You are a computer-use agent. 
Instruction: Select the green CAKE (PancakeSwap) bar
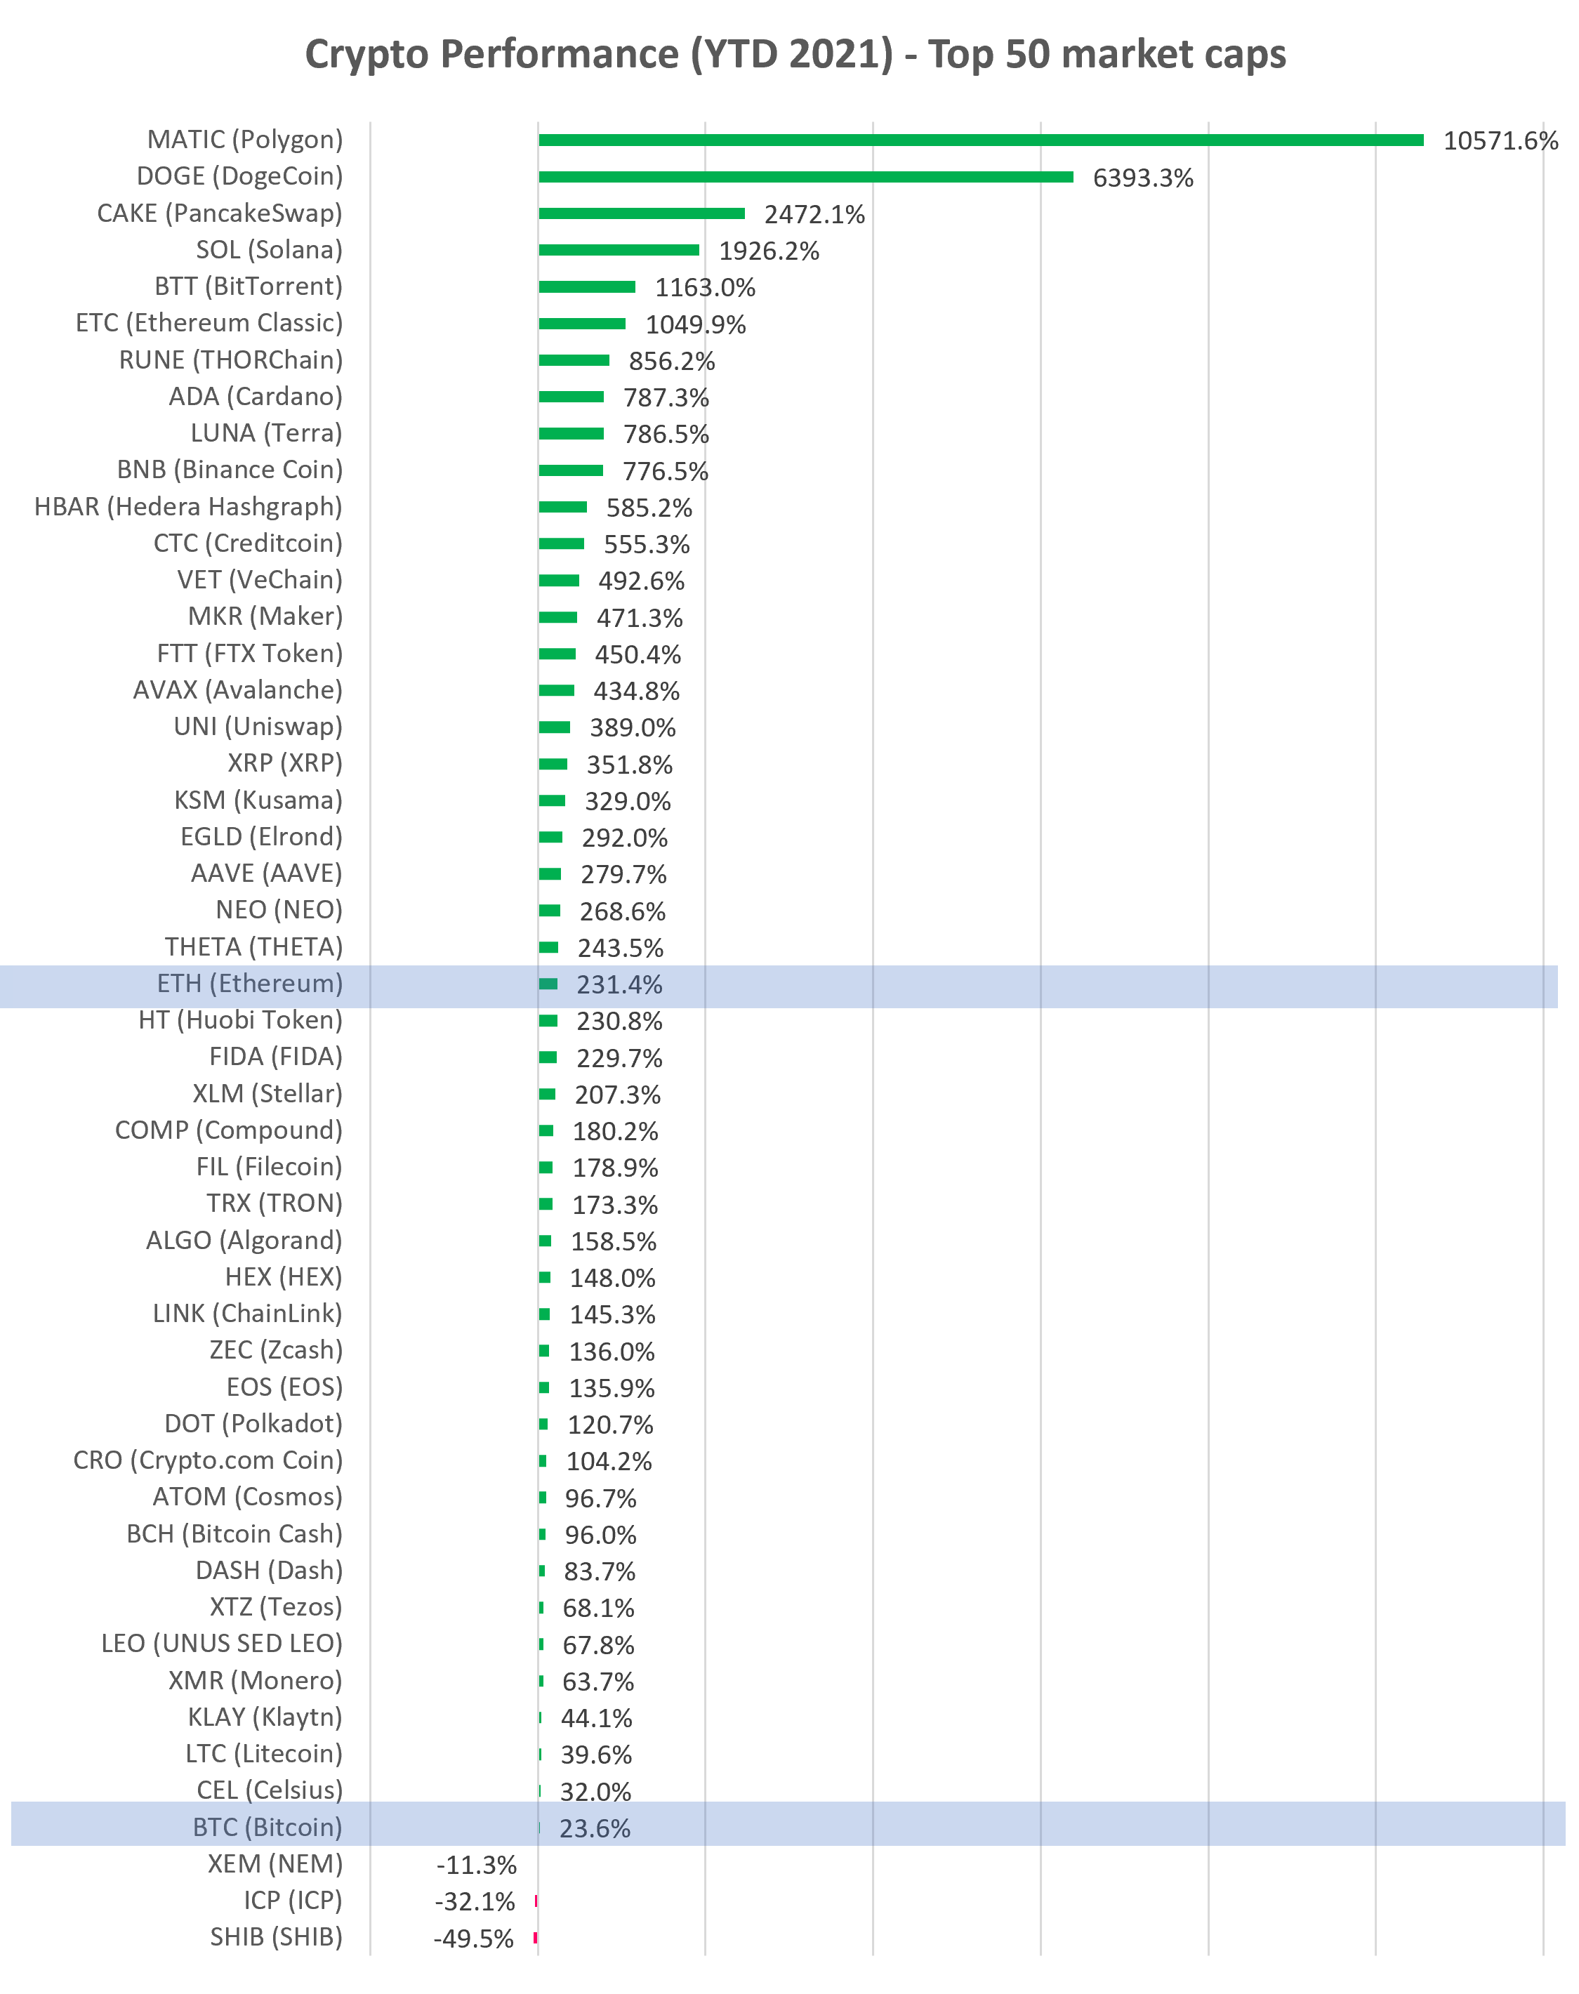point(642,213)
